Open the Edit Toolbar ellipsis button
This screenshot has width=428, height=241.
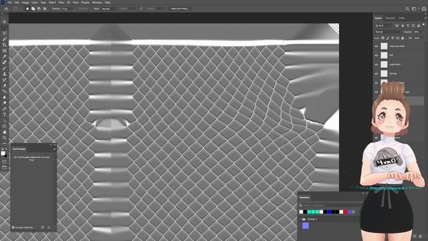(5, 143)
